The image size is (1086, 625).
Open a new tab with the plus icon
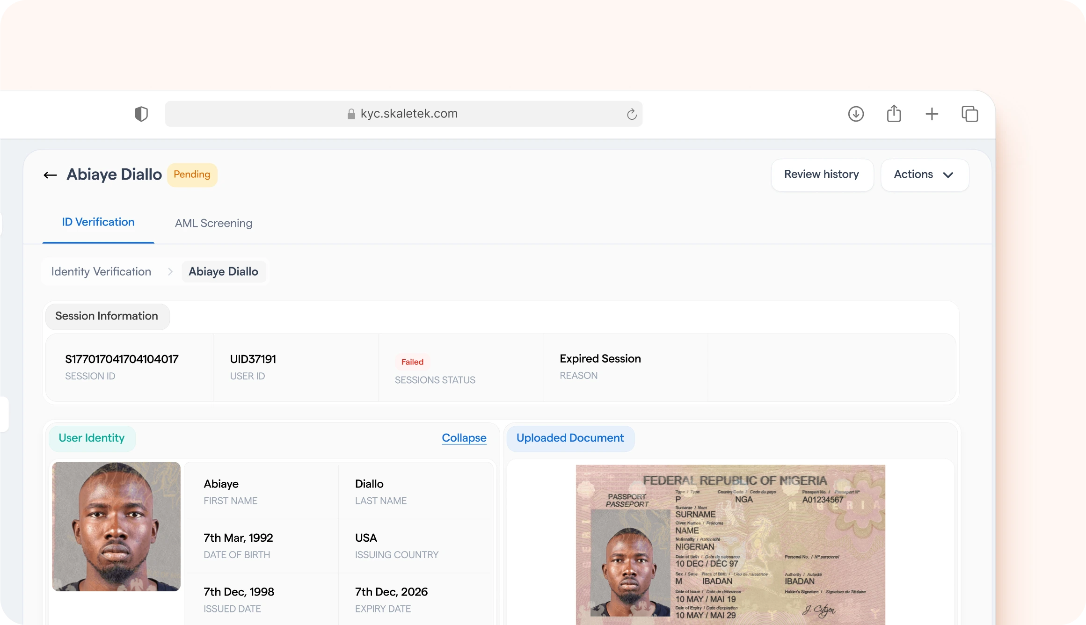coord(932,114)
